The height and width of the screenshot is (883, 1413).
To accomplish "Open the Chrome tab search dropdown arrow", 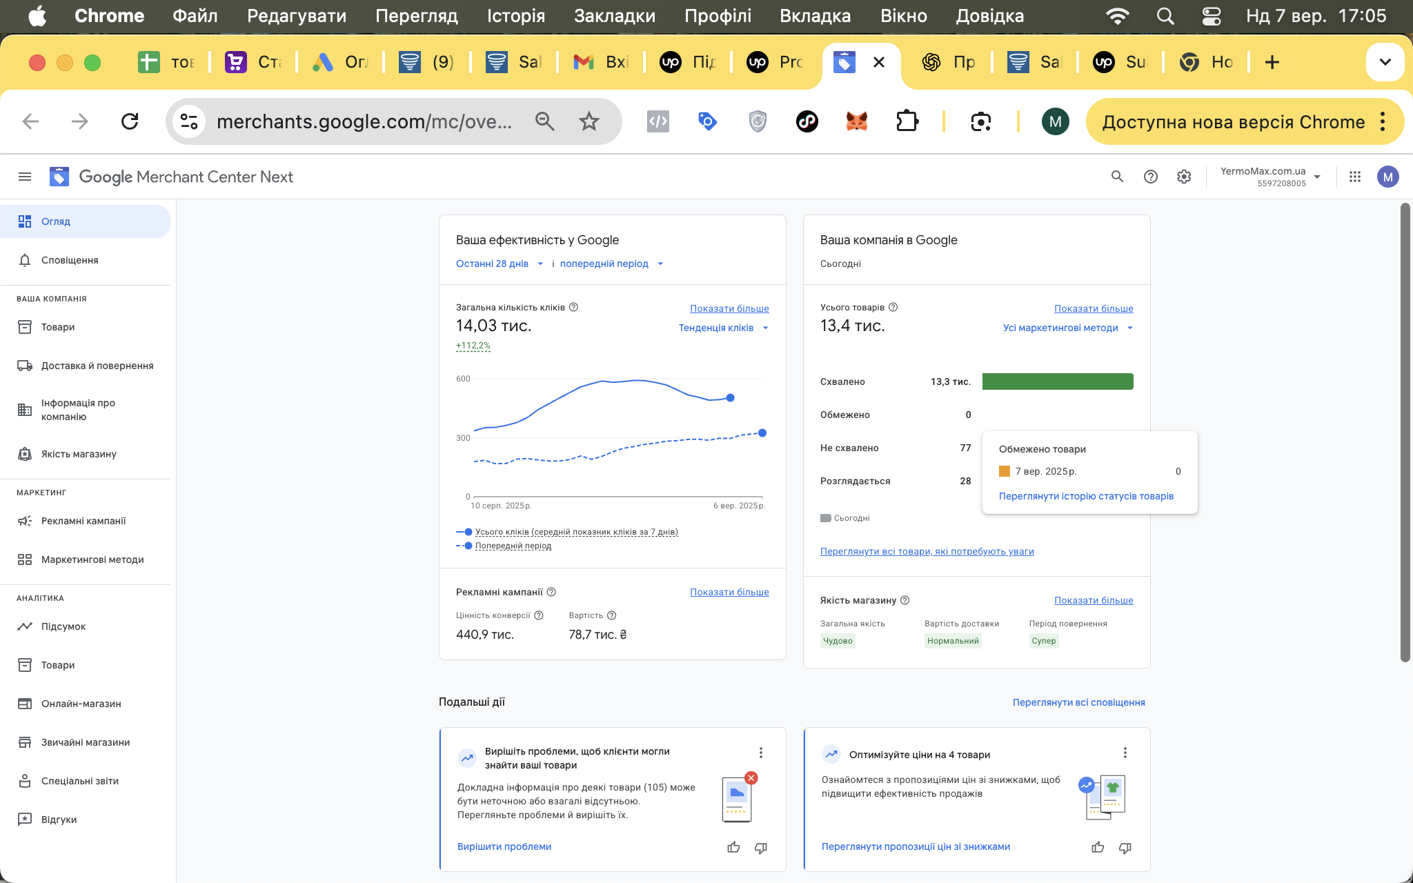I will pos(1385,62).
